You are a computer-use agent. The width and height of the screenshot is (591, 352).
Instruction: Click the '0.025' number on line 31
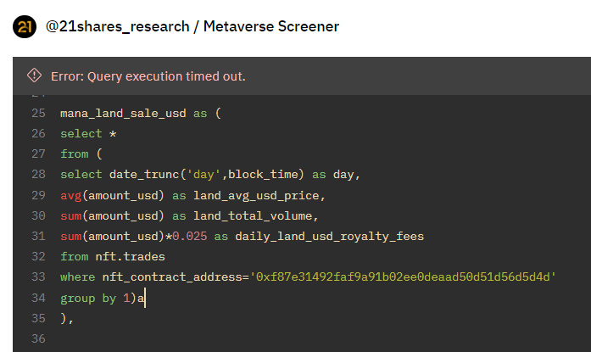[x=190, y=237]
